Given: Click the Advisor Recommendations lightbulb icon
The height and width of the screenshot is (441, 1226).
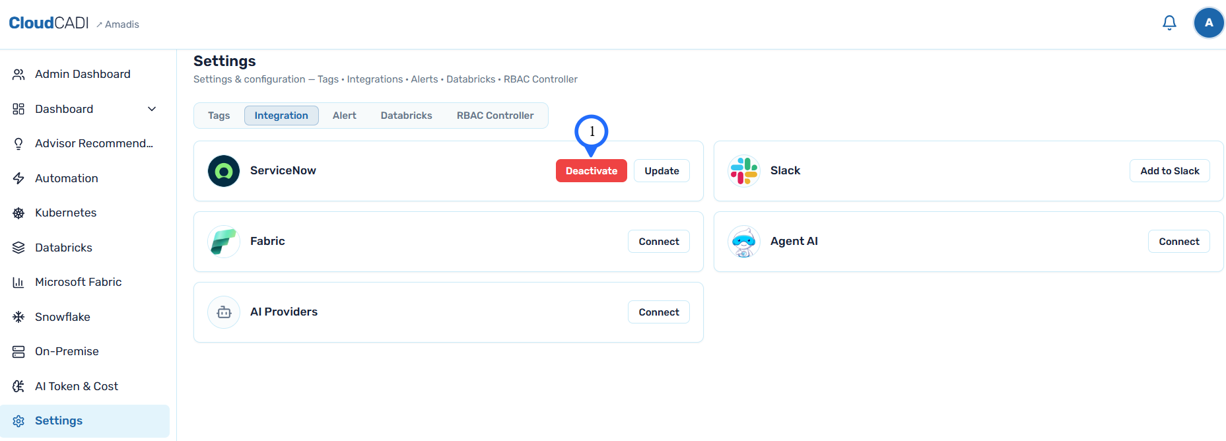Looking at the screenshot, I should (18, 144).
